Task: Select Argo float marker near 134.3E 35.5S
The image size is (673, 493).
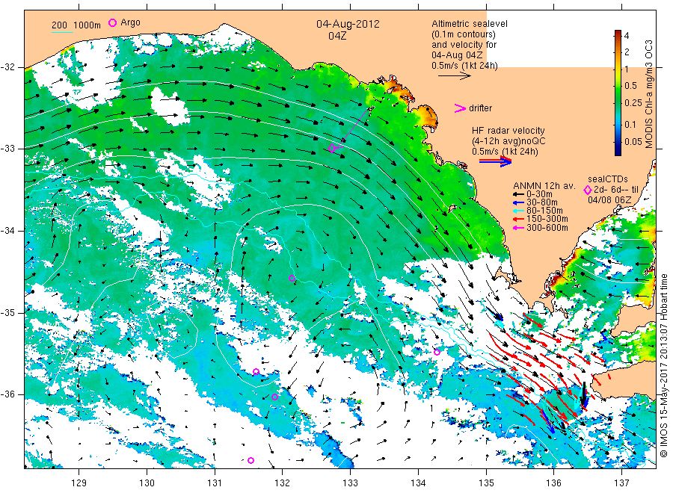Action: click(x=437, y=353)
